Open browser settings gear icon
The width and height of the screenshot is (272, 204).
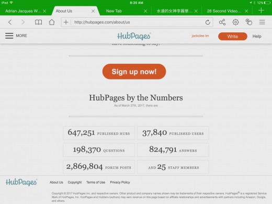235,22
